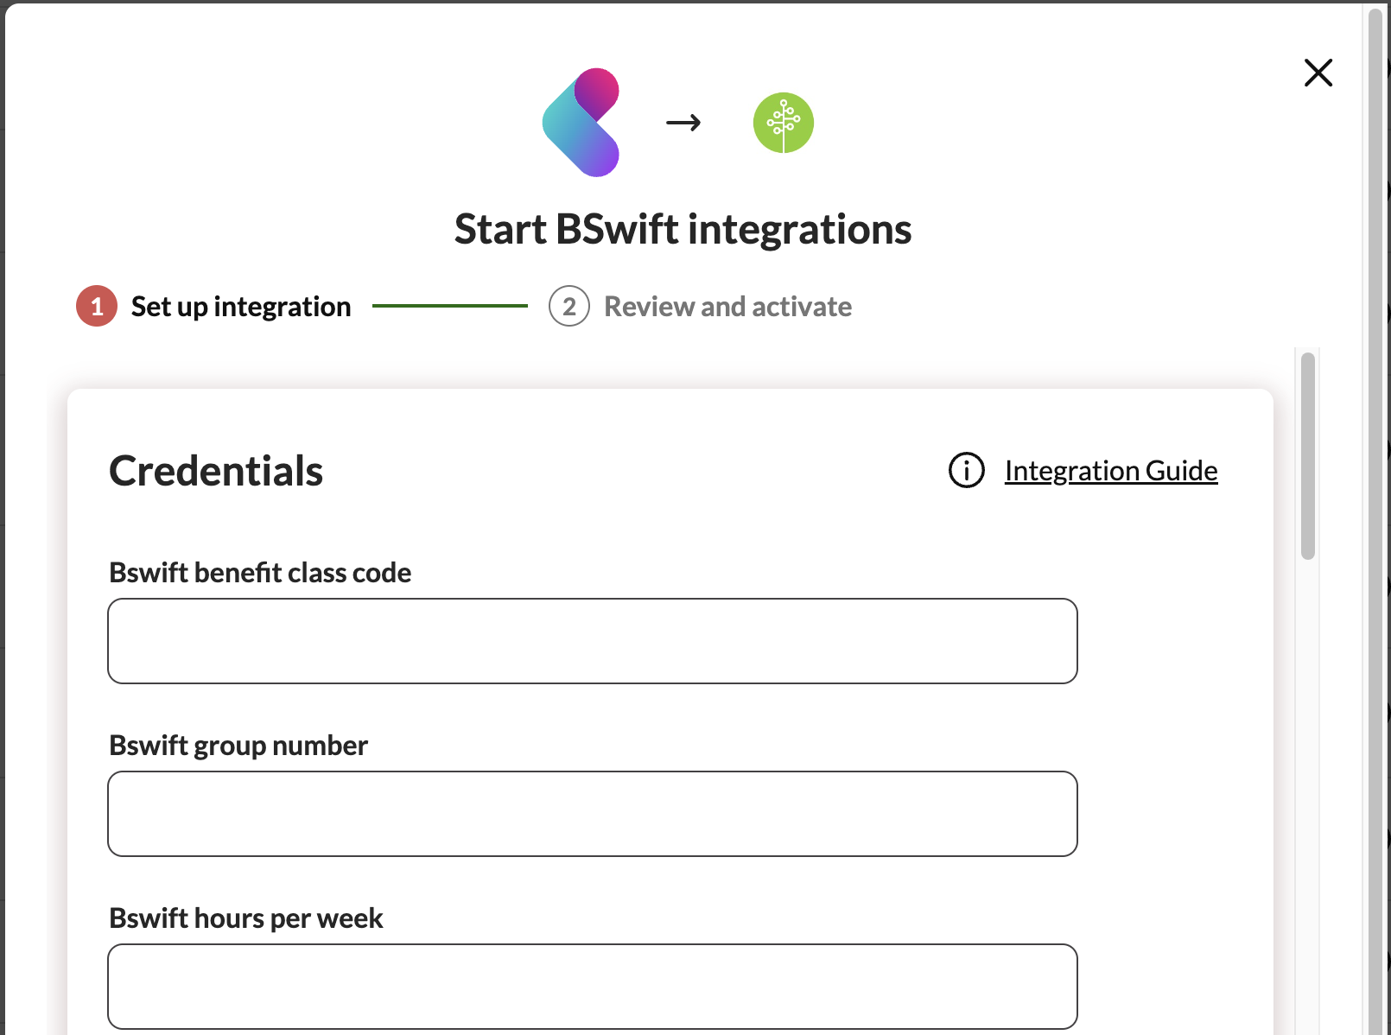This screenshot has width=1391, height=1035.
Task: Click the Bswift hours per week label
Action: click(245, 918)
